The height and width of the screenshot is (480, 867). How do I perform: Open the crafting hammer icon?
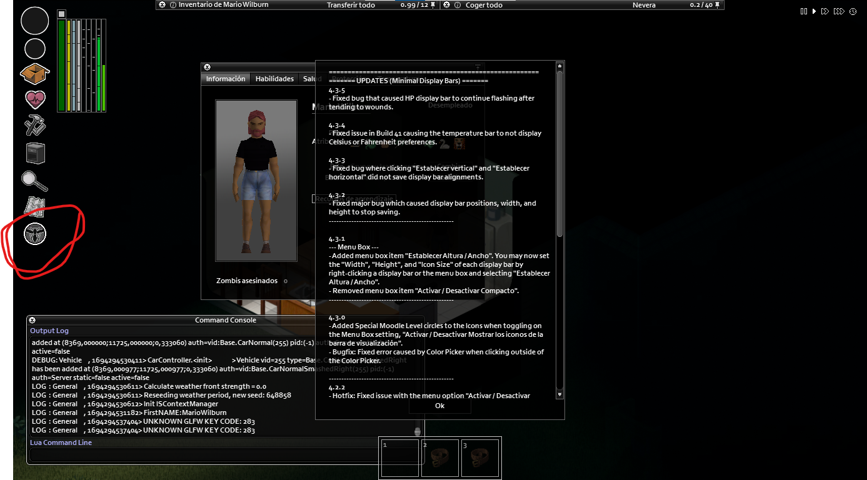point(35,126)
